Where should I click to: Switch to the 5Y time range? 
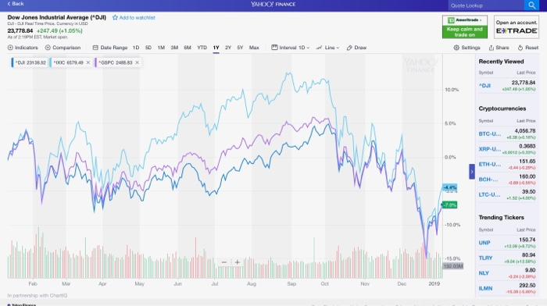[240, 48]
